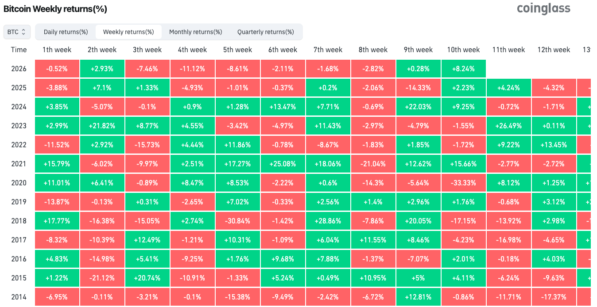This screenshot has height=307, width=597.
Task: Click the Bitcoin Weekly returns(%) title
Action: point(55,9)
